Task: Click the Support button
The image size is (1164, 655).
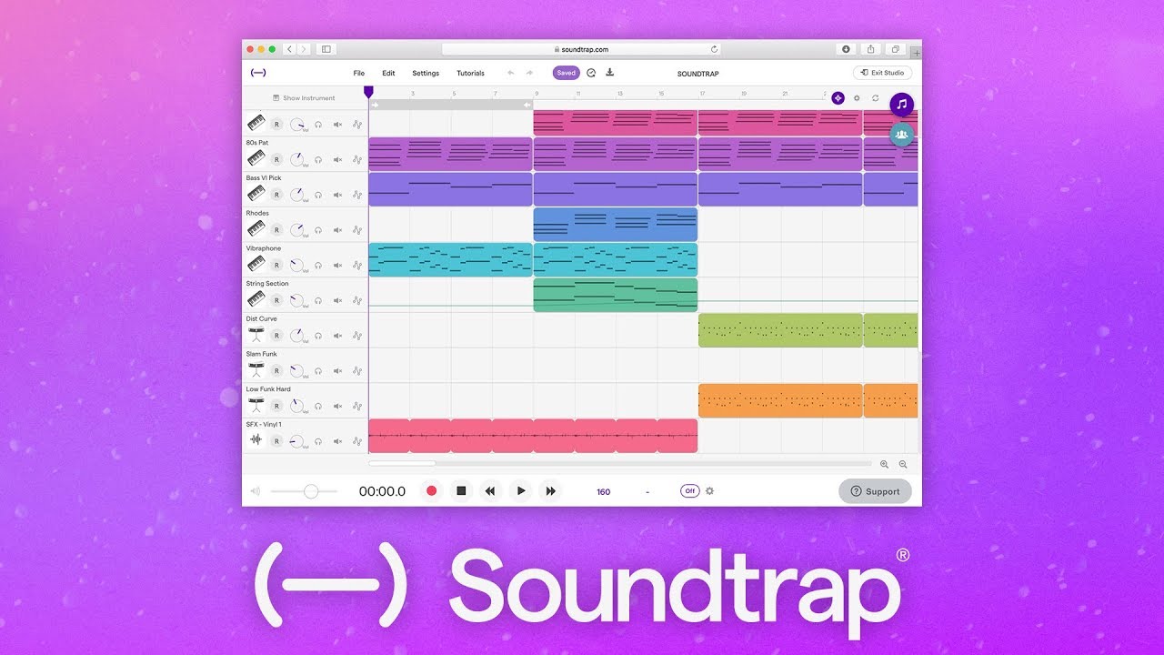Action: tap(875, 491)
